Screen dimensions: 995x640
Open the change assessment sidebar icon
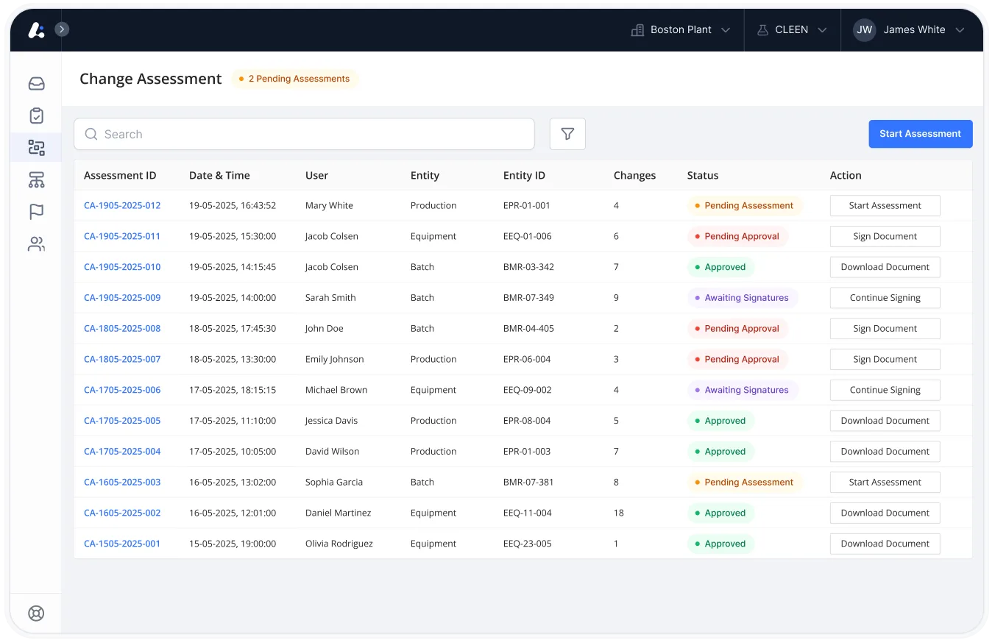[x=36, y=147]
